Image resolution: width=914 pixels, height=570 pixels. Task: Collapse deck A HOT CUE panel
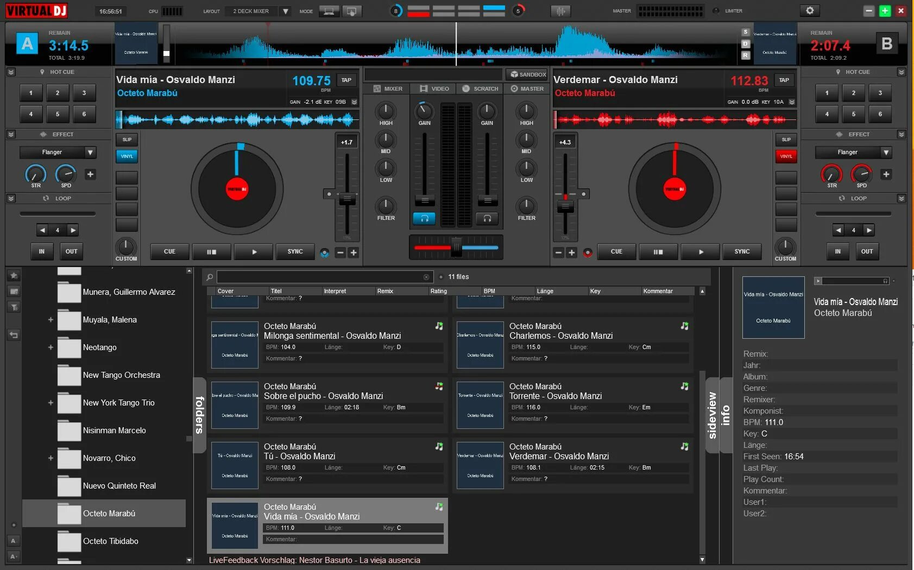click(x=11, y=72)
